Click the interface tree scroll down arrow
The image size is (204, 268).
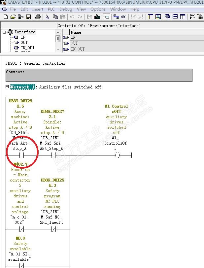58,50
